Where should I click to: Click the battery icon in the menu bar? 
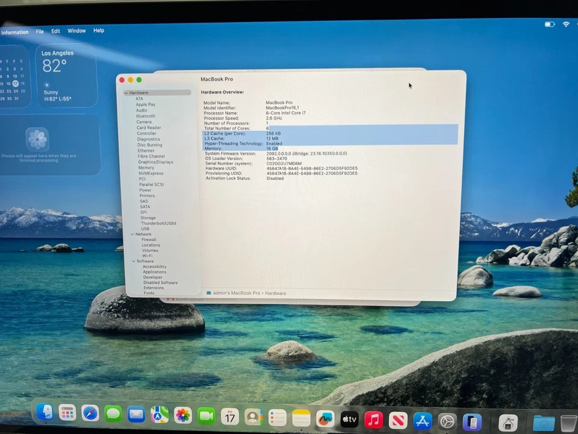pos(550,25)
